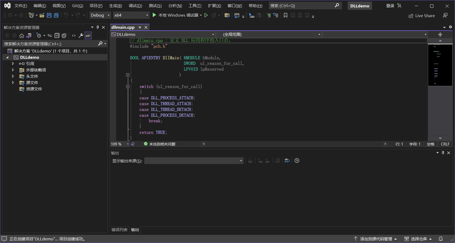Click the send feedback icon next to Live Share
Screen dimensions: 455x243
445,16
